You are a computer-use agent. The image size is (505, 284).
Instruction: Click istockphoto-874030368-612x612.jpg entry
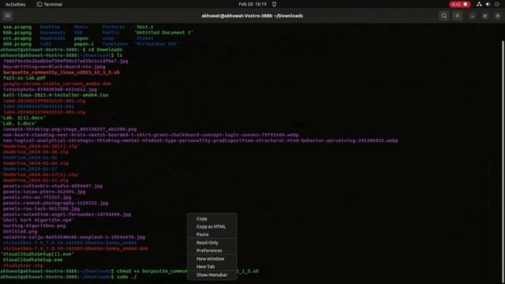(x=50, y=89)
